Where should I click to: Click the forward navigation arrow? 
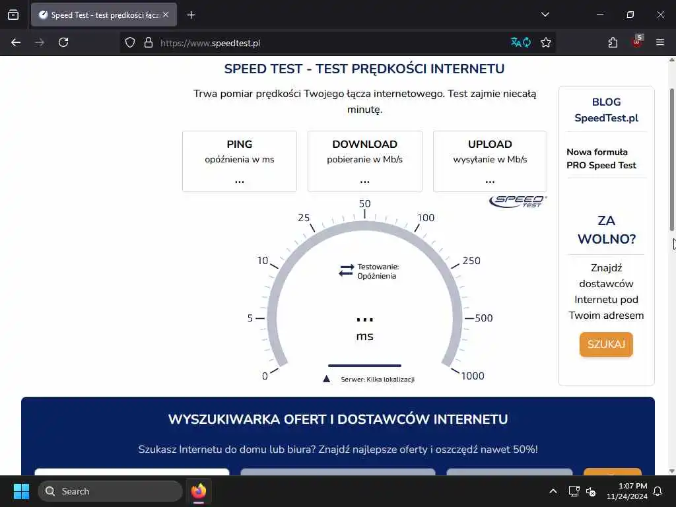(x=39, y=43)
